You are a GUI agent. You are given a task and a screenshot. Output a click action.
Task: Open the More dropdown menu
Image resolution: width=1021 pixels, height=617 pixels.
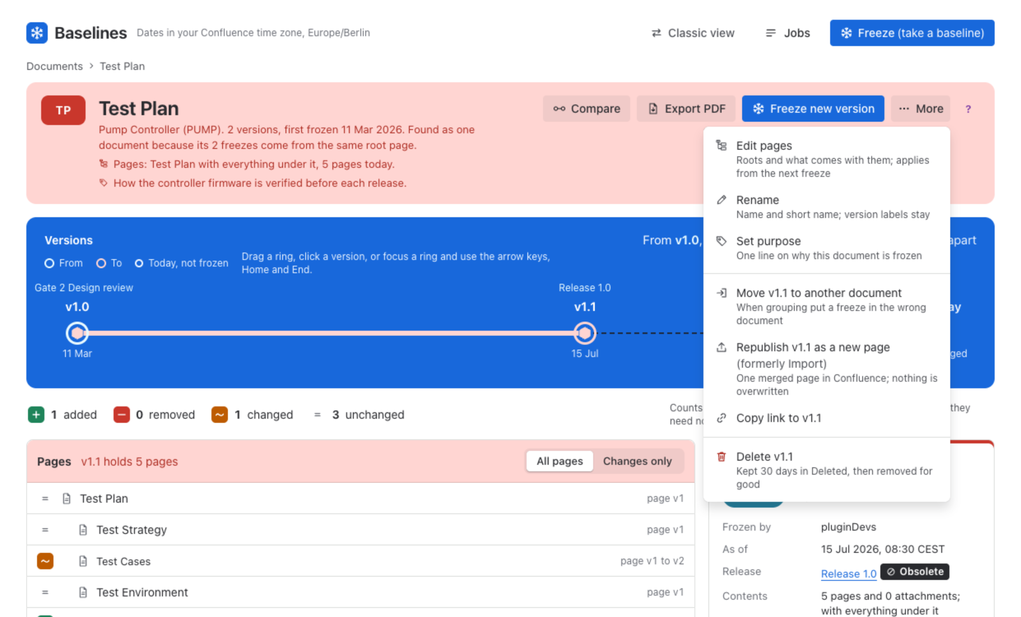[x=920, y=109]
